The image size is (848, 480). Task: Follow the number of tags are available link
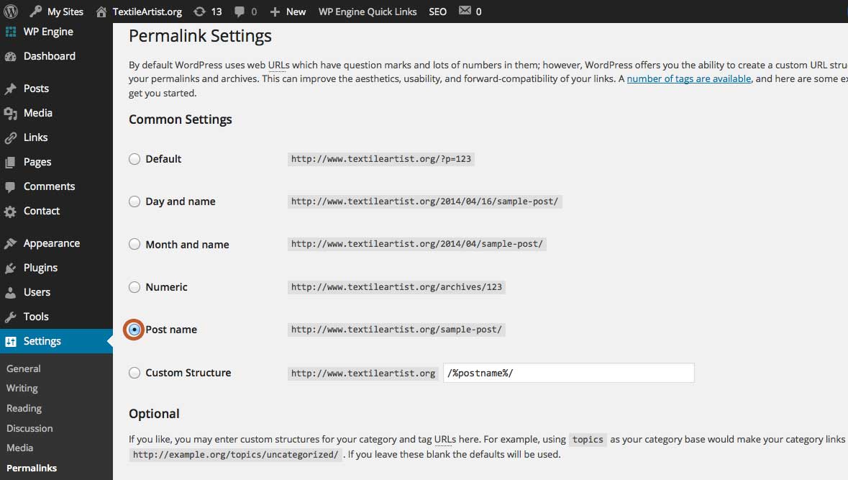(x=688, y=78)
